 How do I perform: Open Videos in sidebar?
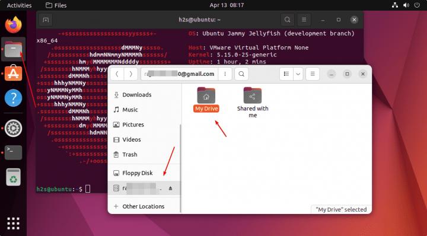(x=144, y=139)
